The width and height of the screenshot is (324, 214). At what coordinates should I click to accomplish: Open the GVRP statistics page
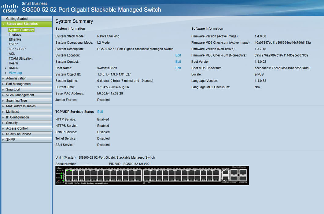point(13,44)
